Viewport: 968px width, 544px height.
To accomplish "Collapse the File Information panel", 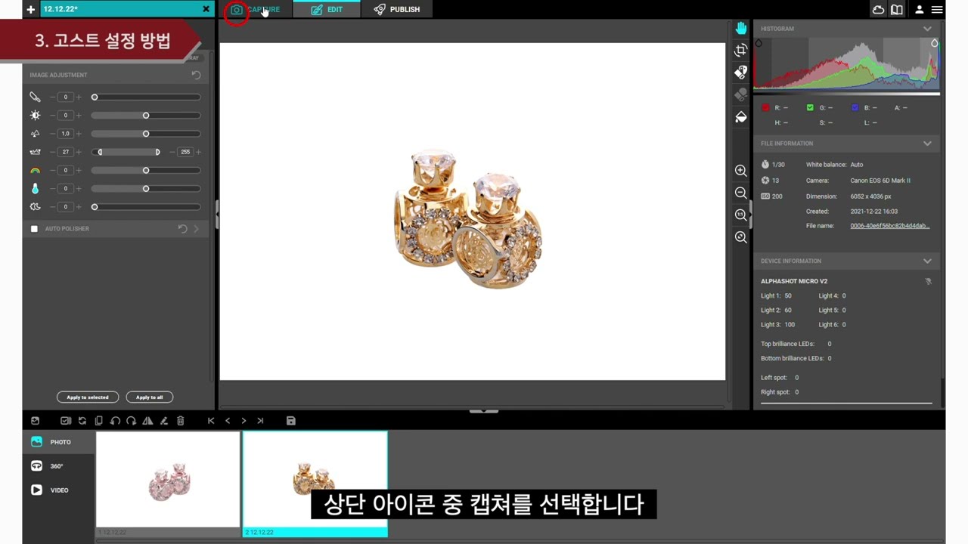I will coord(927,144).
